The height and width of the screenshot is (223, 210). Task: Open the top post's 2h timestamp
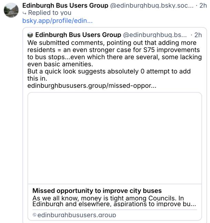[x=203, y=6]
